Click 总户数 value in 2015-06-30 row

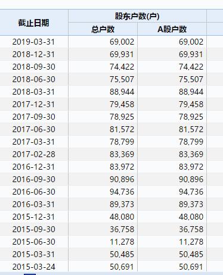click(x=122, y=242)
